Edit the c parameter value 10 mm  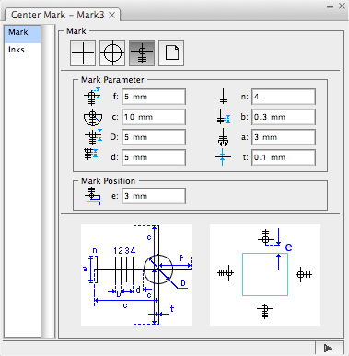154,117
